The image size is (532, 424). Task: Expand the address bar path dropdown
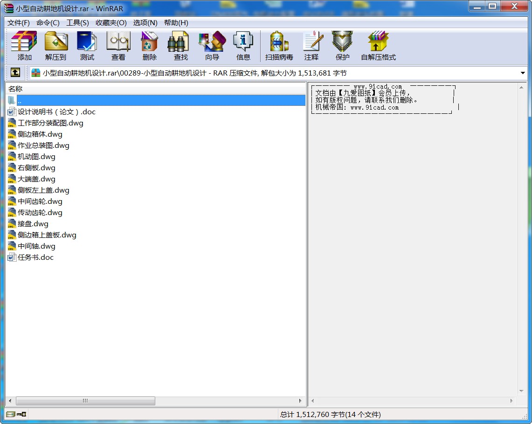[523, 73]
